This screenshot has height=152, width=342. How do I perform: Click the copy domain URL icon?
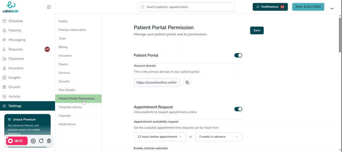pos(187,82)
